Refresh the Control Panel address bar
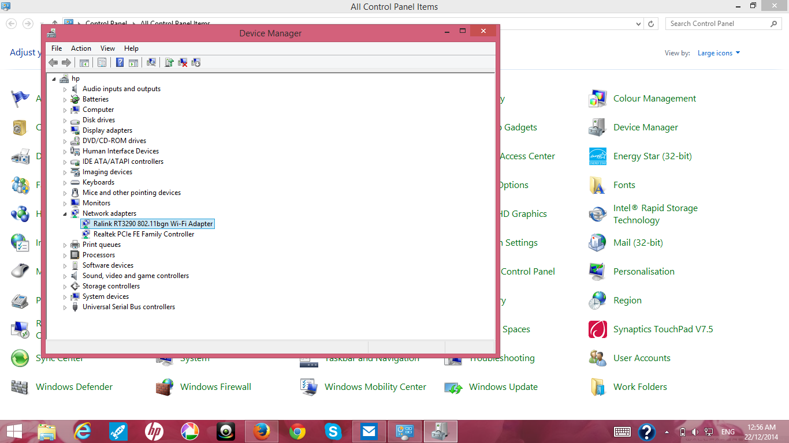 pos(652,24)
